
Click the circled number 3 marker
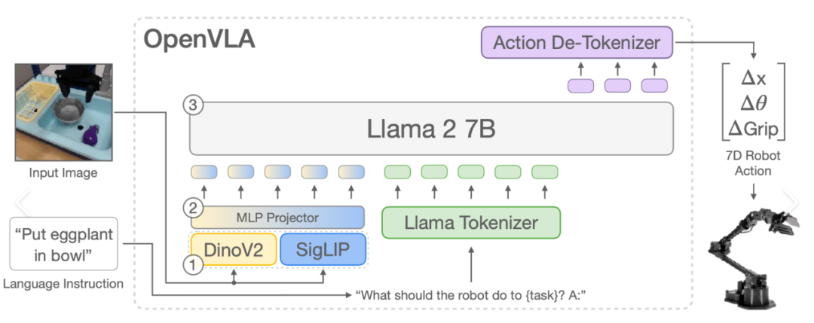point(194,106)
